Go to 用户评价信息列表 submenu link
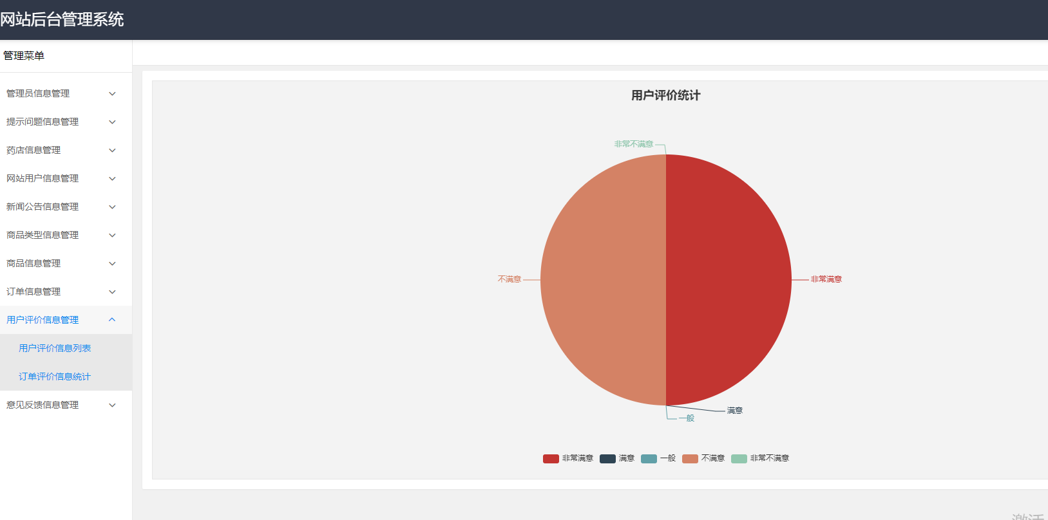The image size is (1048, 520). 55,348
